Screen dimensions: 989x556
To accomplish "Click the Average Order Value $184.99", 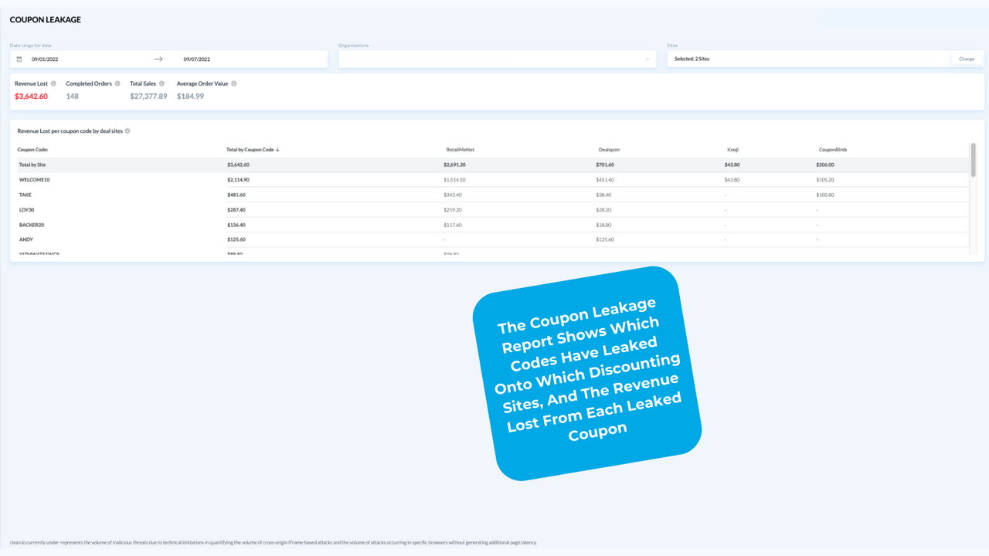I will point(190,97).
